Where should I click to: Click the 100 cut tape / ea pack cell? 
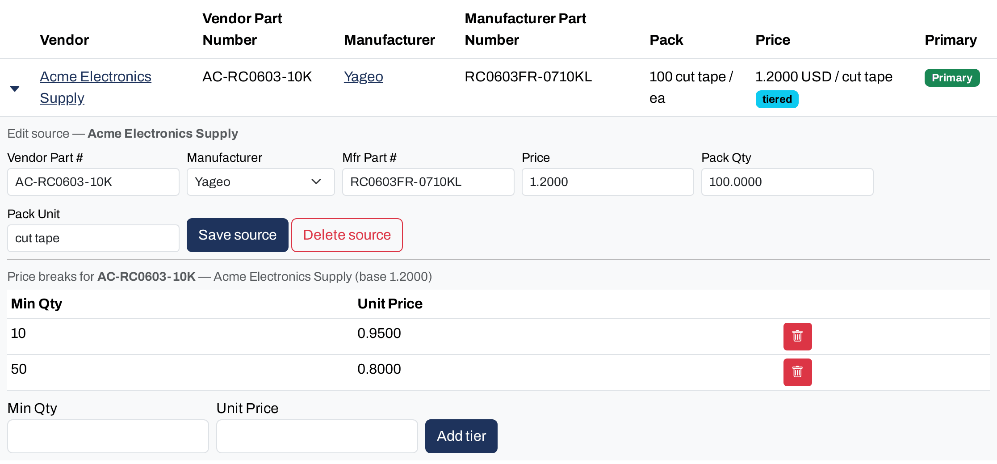pyautogui.click(x=691, y=87)
